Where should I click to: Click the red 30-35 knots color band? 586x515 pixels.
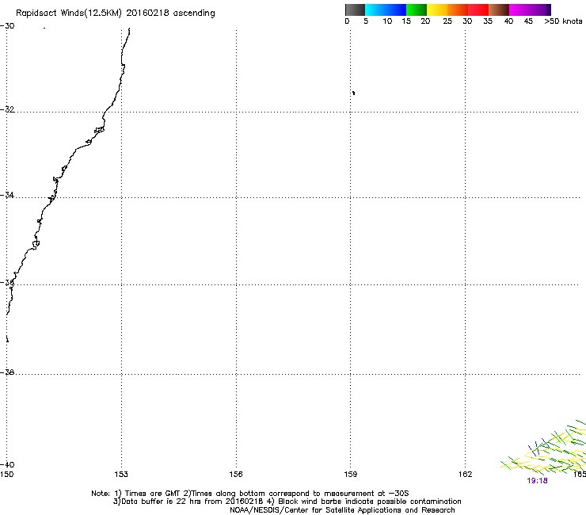pyautogui.click(x=478, y=10)
